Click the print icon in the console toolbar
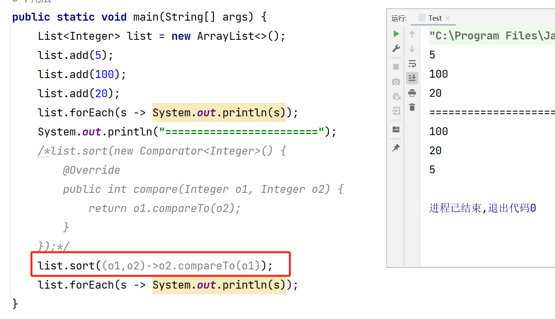The width and height of the screenshot is (555, 319). (412, 93)
